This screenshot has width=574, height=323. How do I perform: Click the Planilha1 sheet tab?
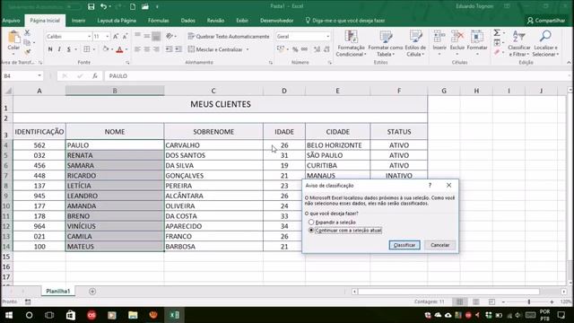57,291
